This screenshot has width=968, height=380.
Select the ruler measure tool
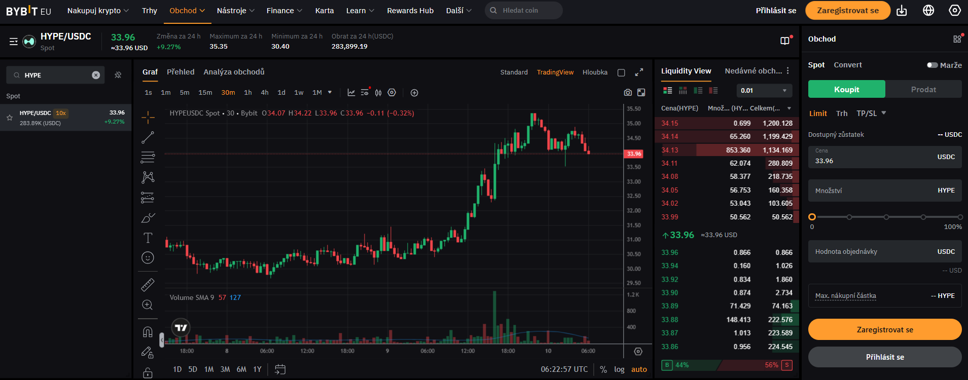click(148, 285)
